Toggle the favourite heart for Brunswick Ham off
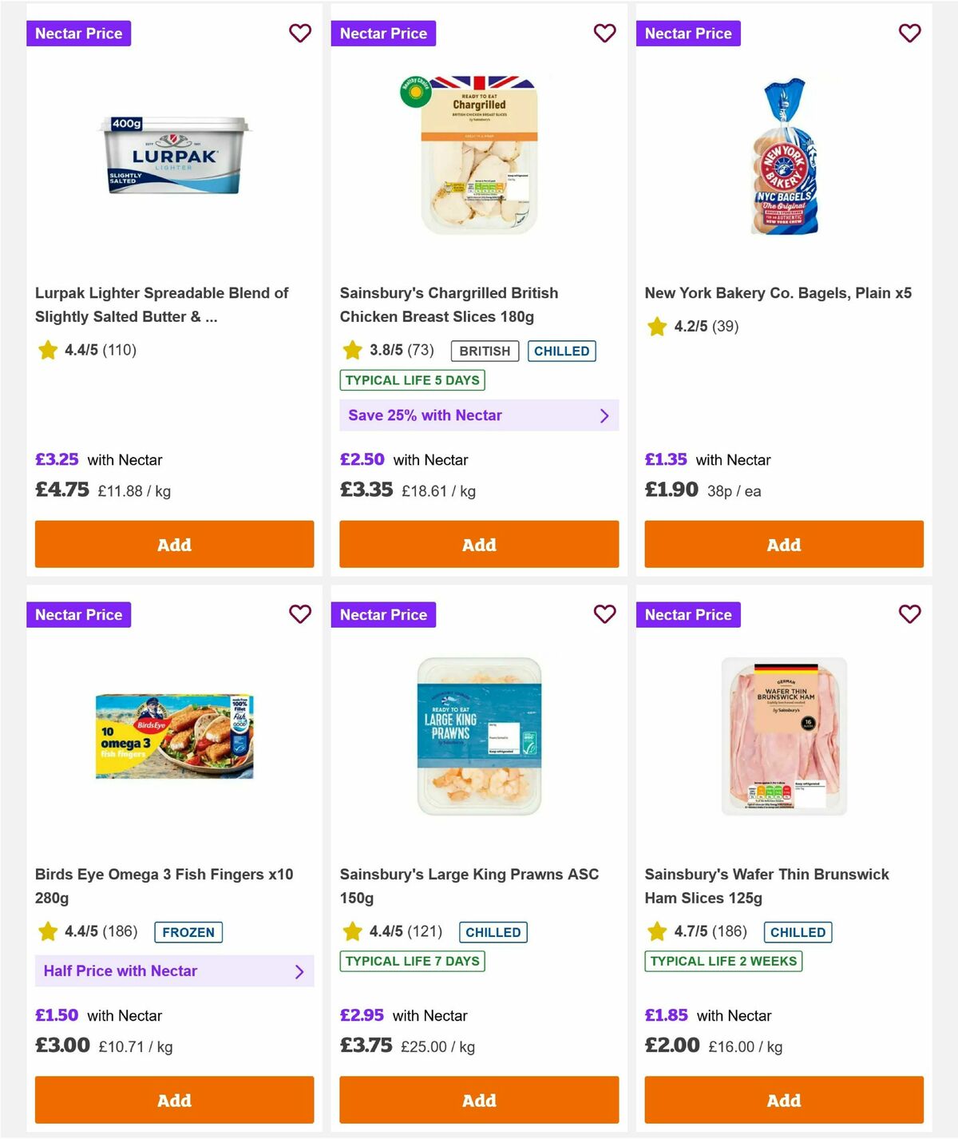 tap(909, 614)
